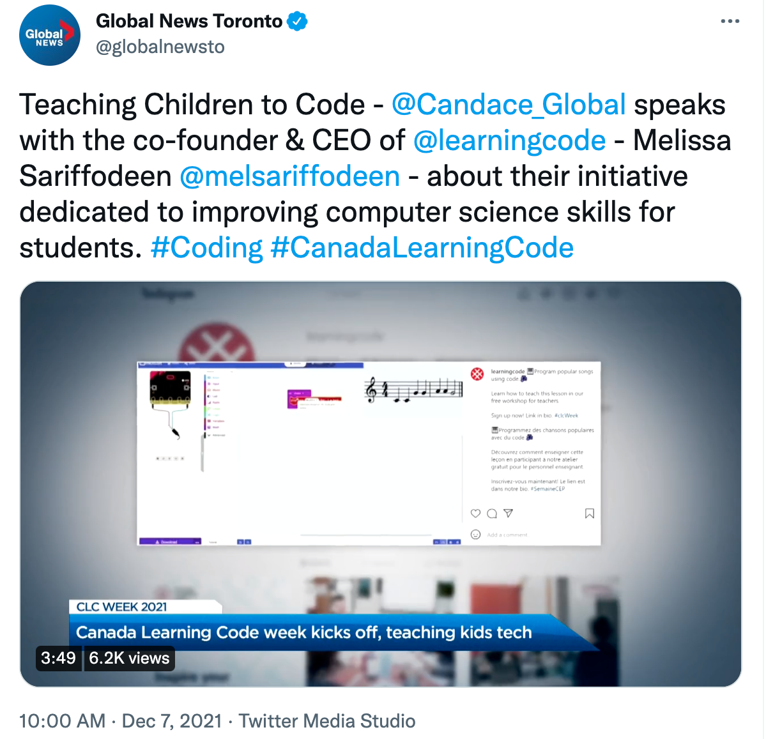Open the @melsariffodeen mention
Viewport: 766px width, 739px height.
point(289,176)
